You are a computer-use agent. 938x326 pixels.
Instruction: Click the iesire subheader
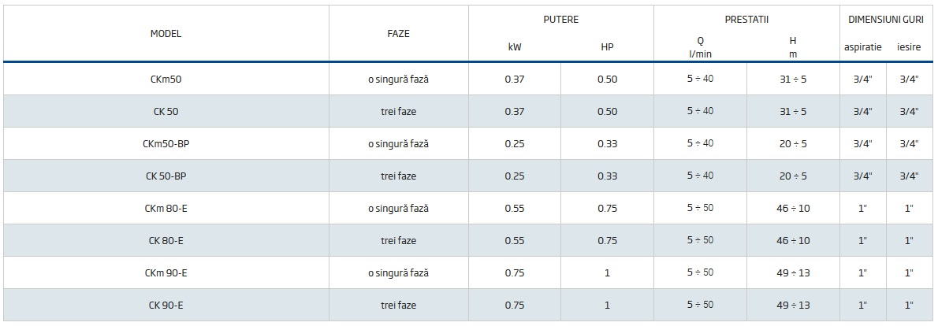point(909,47)
